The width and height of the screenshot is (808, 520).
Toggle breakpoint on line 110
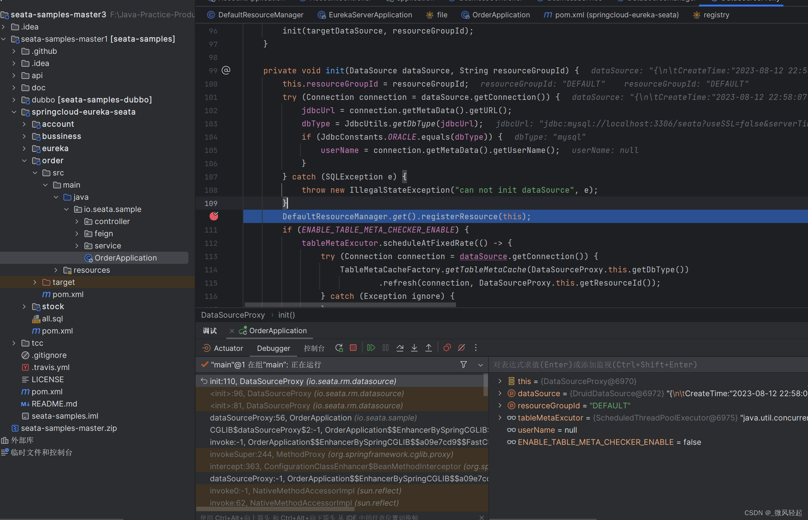(x=214, y=216)
